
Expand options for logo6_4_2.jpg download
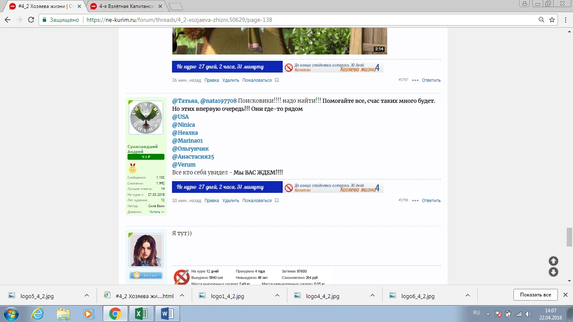468,295
